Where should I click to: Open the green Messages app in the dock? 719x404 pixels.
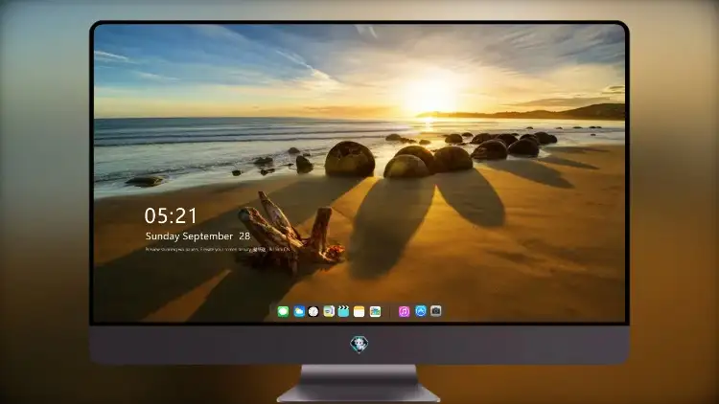pyautogui.click(x=283, y=311)
